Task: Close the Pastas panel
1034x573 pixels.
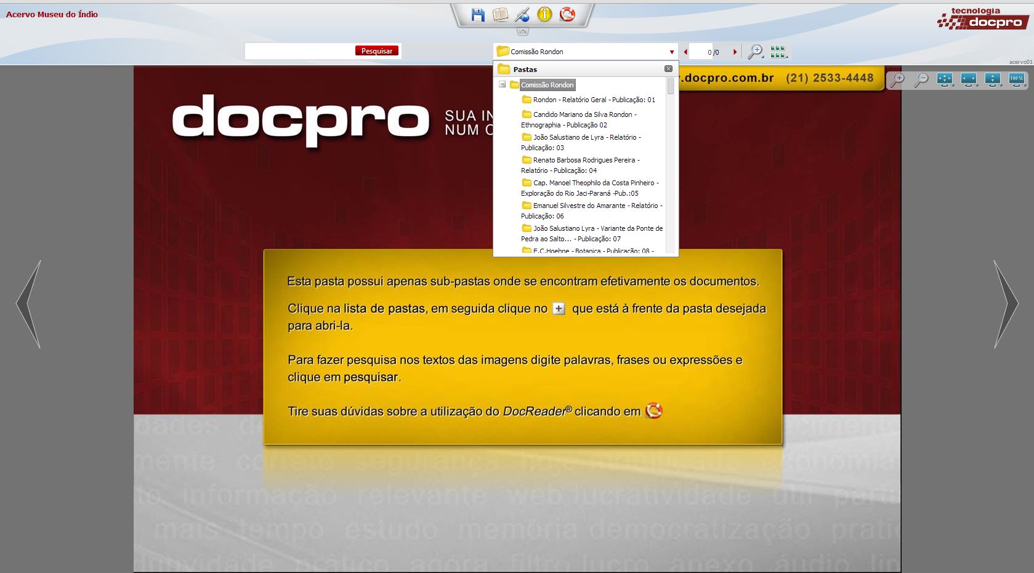Action: tap(668, 69)
